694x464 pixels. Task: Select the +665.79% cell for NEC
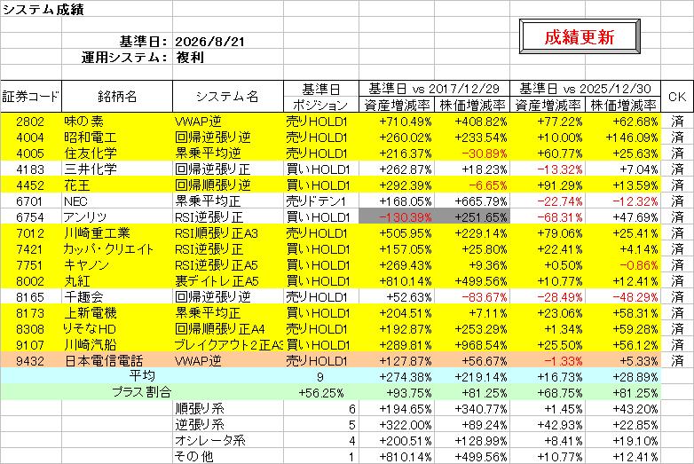472,201
